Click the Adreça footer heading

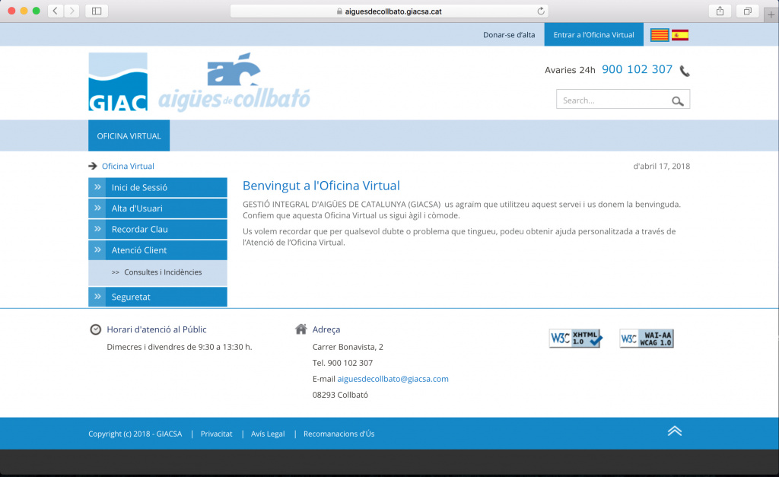coord(326,329)
